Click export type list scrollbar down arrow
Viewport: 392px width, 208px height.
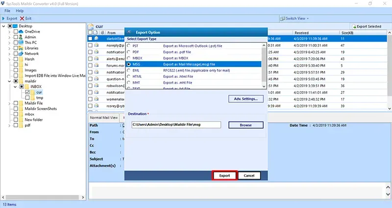point(264,86)
